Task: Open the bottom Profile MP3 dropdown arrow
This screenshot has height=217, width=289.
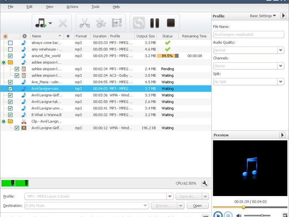Action: coord(170,196)
